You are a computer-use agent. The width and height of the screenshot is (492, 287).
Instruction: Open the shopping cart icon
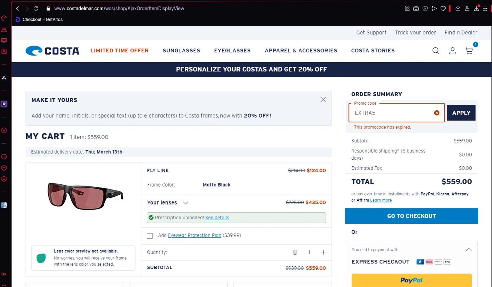pyautogui.click(x=469, y=51)
